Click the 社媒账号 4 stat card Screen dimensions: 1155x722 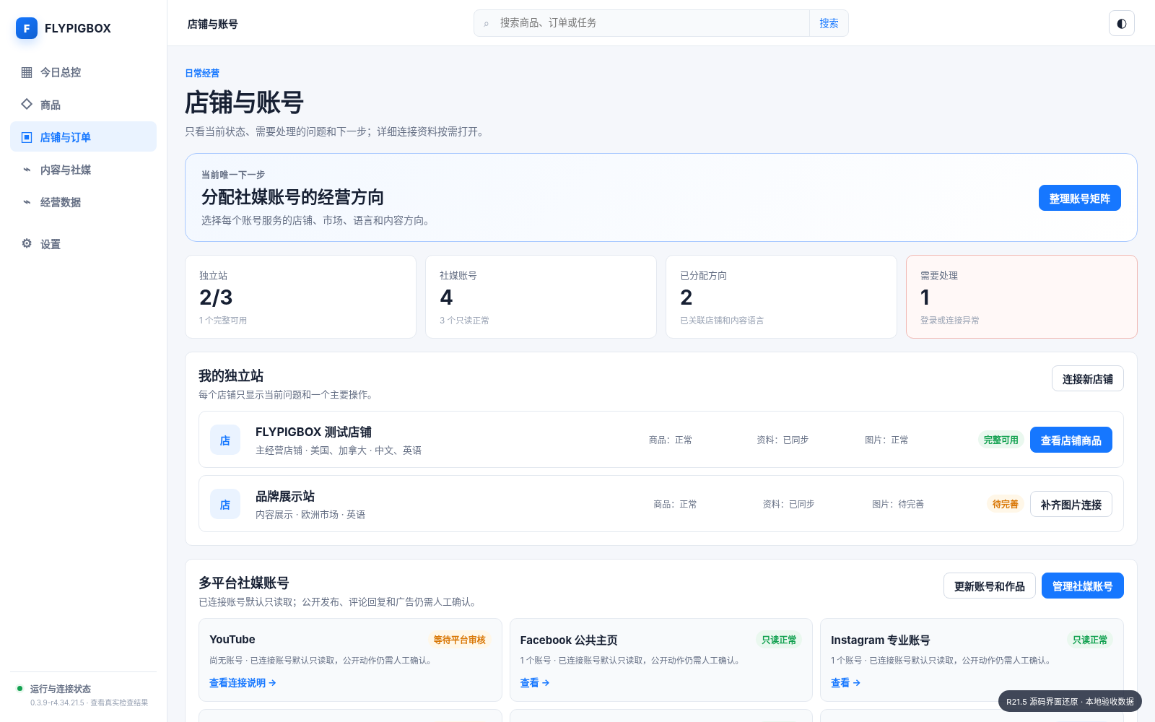point(541,297)
